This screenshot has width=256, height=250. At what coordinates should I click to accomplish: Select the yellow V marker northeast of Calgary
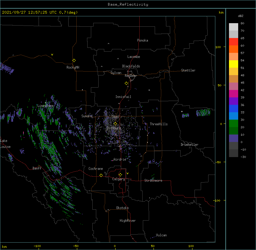click(127, 173)
